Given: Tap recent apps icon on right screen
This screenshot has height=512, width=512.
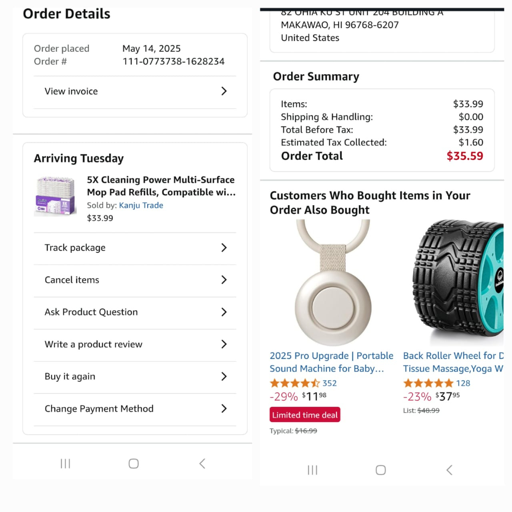Looking at the screenshot, I should (x=312, y=470).
